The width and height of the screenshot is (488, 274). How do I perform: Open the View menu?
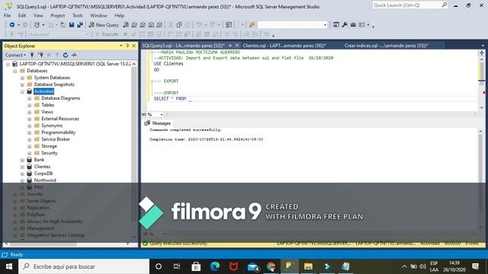point(38,15)
